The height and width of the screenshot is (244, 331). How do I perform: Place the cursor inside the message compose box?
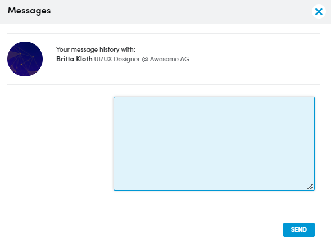point(214,144)
